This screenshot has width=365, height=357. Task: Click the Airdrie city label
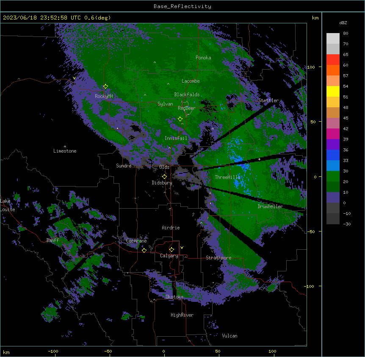pyautogui.click(x=171, y=228)
